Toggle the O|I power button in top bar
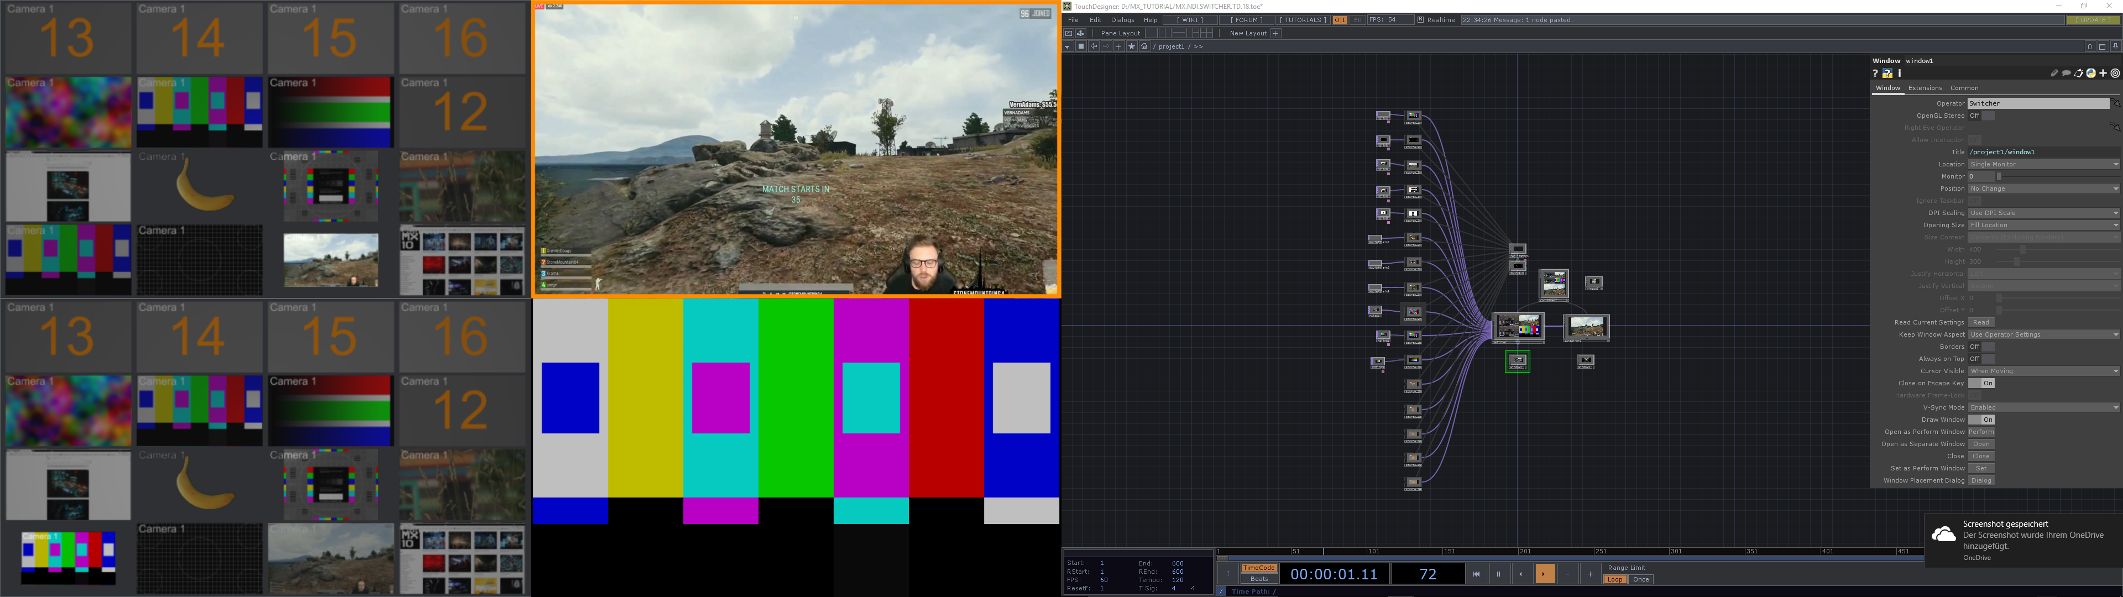 (x=1340, y=20)
